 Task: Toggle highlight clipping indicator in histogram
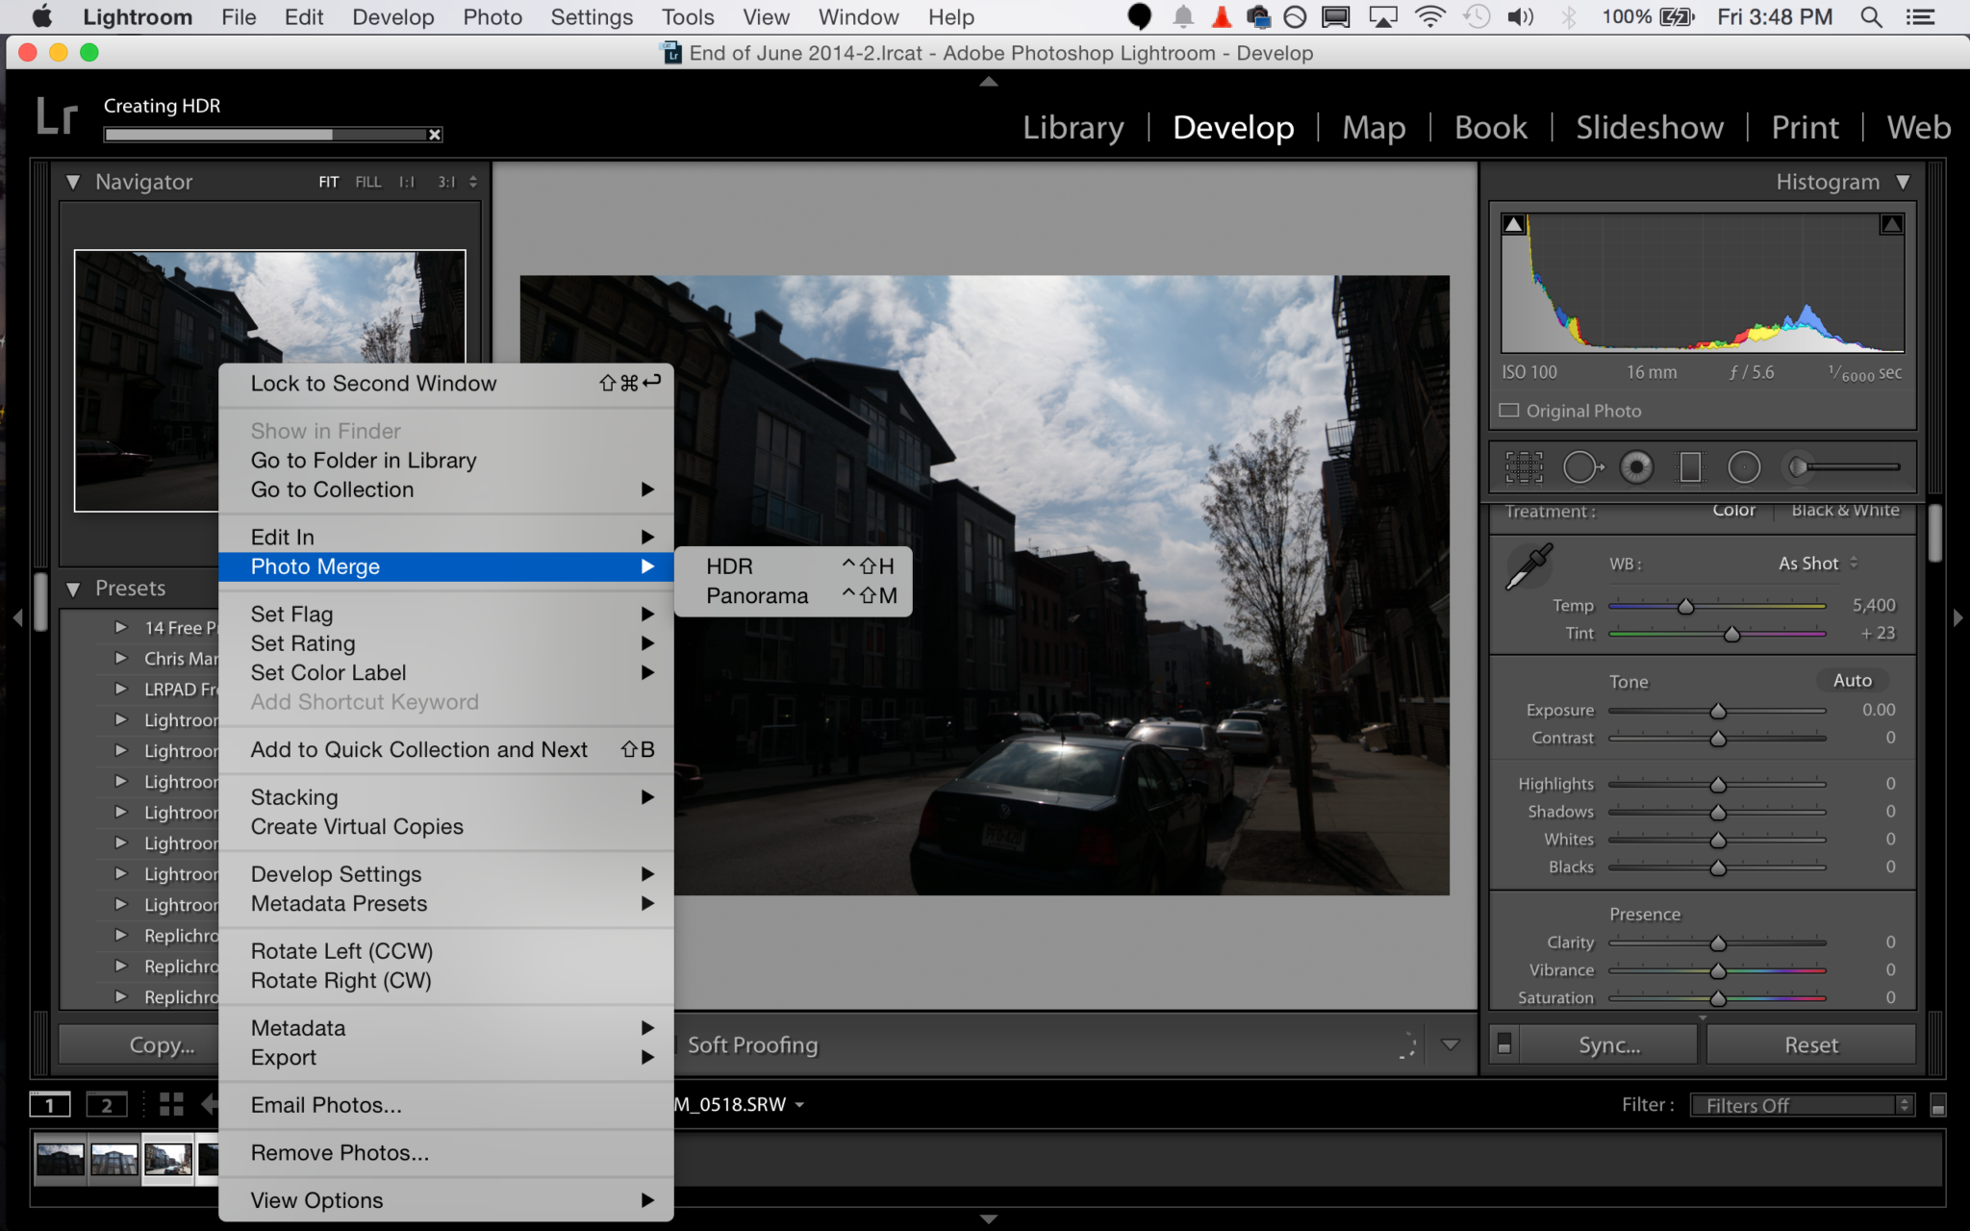[1891, 224]
